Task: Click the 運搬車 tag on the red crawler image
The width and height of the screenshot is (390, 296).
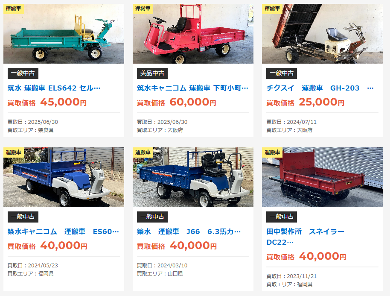Action: coord(272,152)
